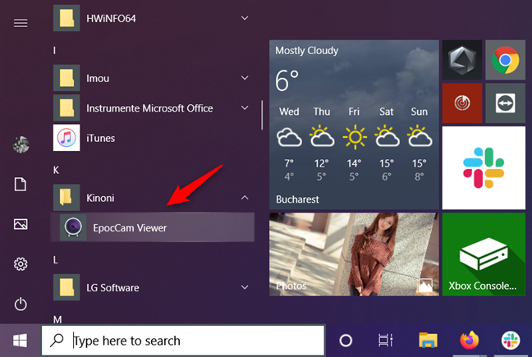Jump via the letter L header

pos(56,260)
